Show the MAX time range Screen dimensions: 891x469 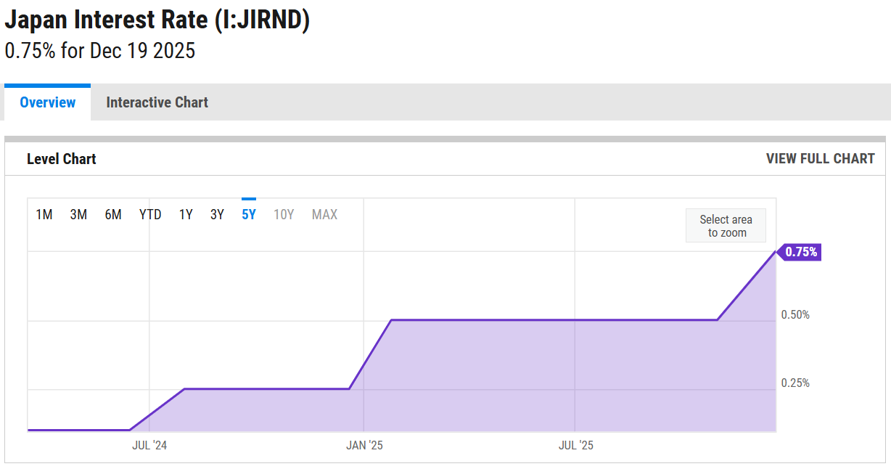click(324, 214)
